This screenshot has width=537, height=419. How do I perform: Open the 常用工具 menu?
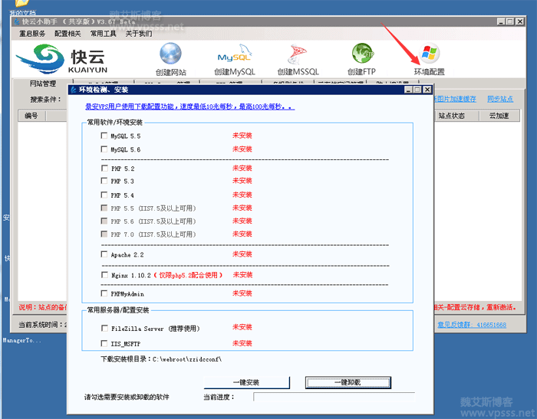[104, 34]
